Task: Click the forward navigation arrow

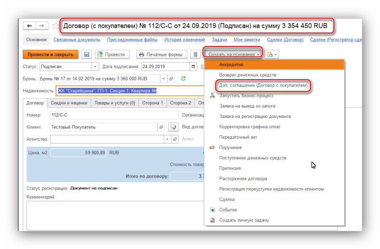Action: click(x=41, y=26)
